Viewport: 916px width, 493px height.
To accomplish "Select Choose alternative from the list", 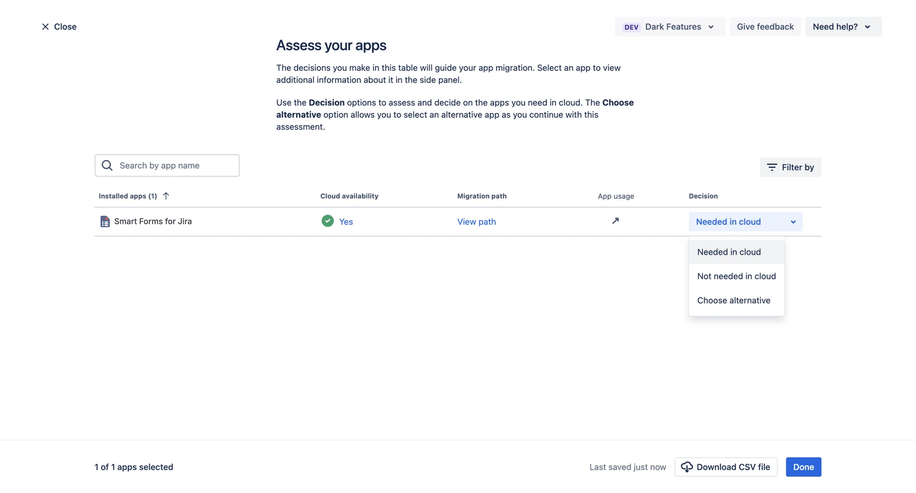I will pyautogui.click(x=733, y=301).
